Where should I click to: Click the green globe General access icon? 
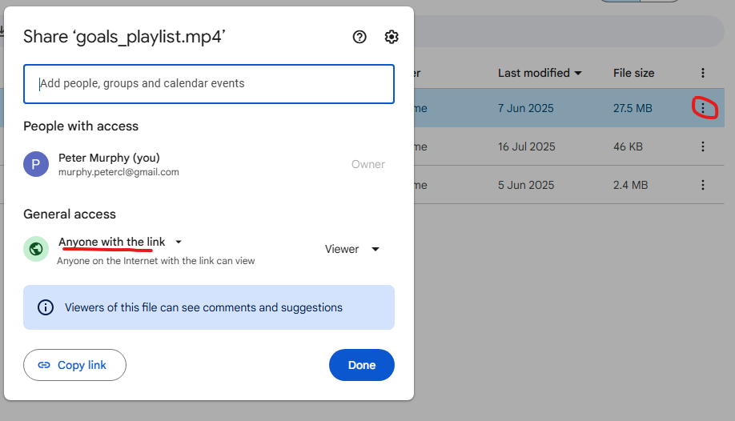pyautogui.click(x=36, y=249)
